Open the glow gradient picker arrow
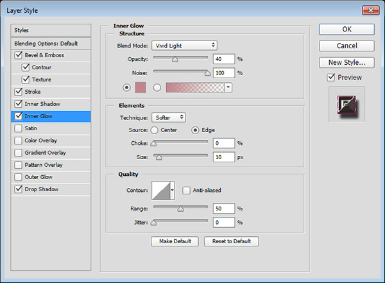 pos(228,87)
